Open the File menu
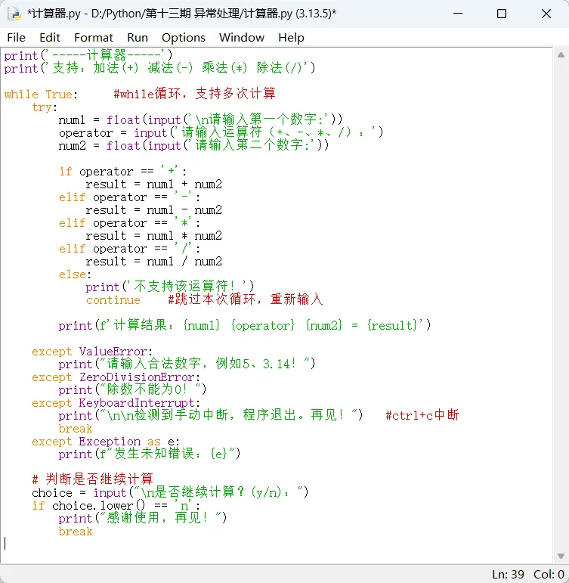 pyautogui.click(x=16, y=38)
